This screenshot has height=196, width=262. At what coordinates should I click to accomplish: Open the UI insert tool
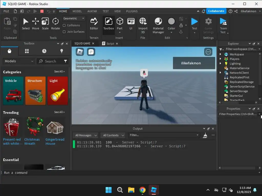pyautogui.click(x=131, y=24)
